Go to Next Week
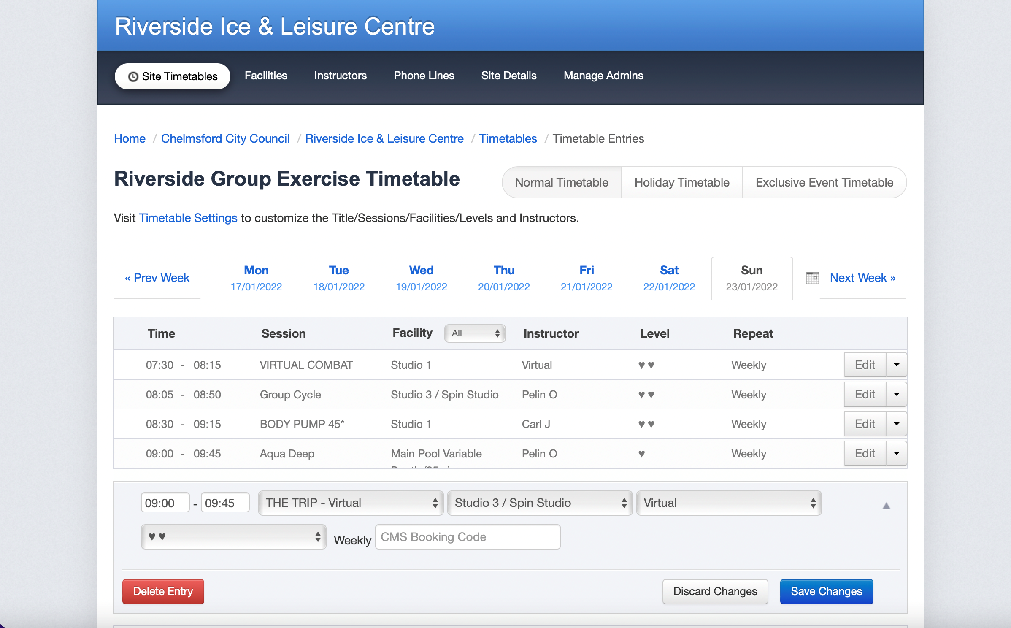The height and width of the screenshot is (628, 1011). 863,278
